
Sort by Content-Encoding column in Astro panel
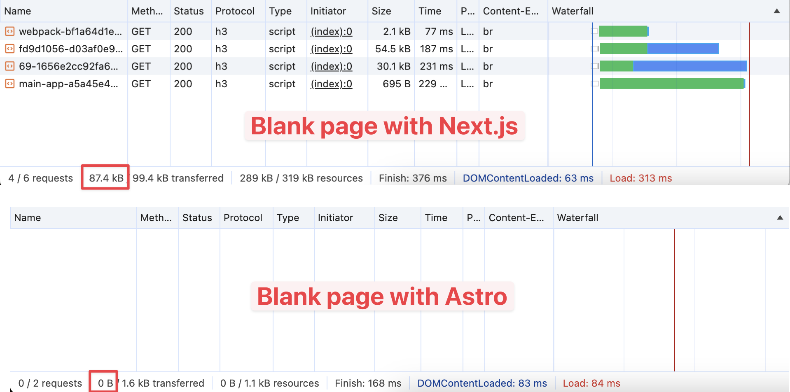pos(519,218)
